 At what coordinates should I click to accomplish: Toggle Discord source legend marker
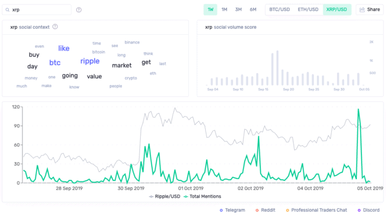[x=359, y=210]
